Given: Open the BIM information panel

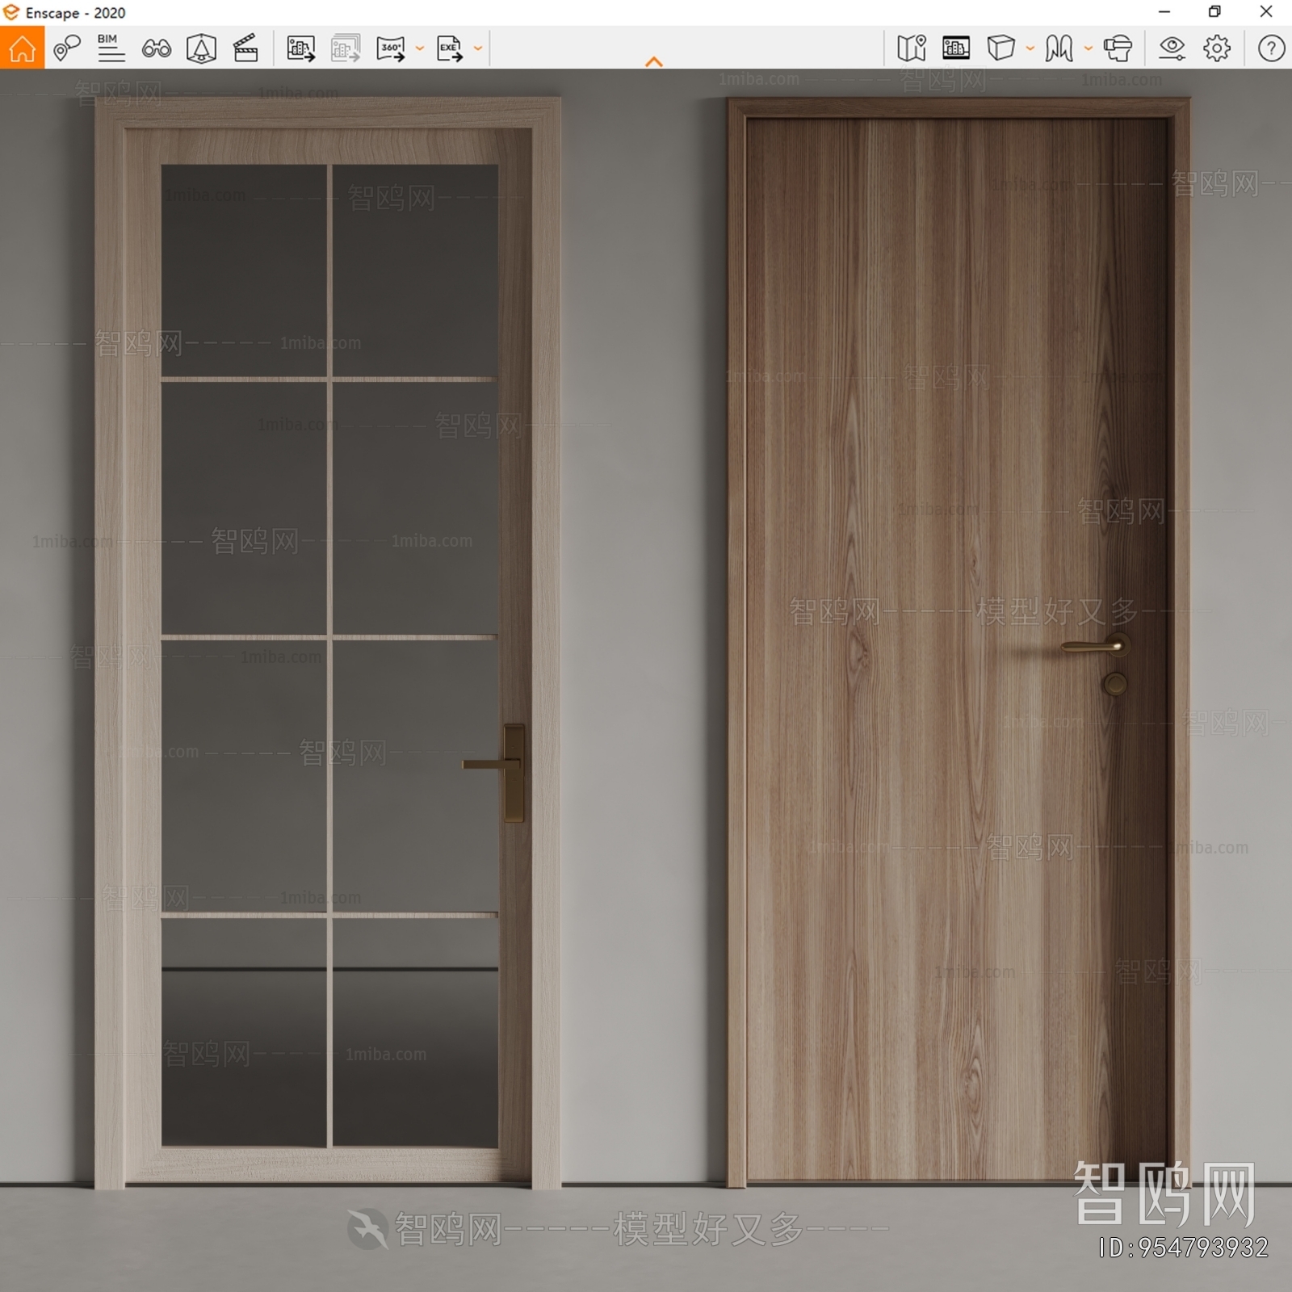Looking at the screenshot, I should tap(111, 48).
